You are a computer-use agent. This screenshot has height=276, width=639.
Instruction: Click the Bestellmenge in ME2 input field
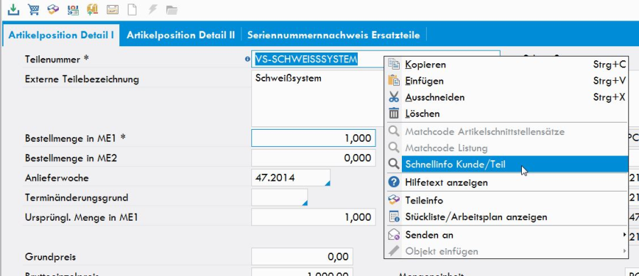[x=313, y=158]
